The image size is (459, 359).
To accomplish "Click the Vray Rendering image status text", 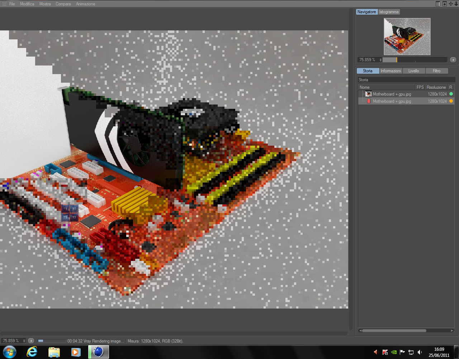I will click(96, 341).
